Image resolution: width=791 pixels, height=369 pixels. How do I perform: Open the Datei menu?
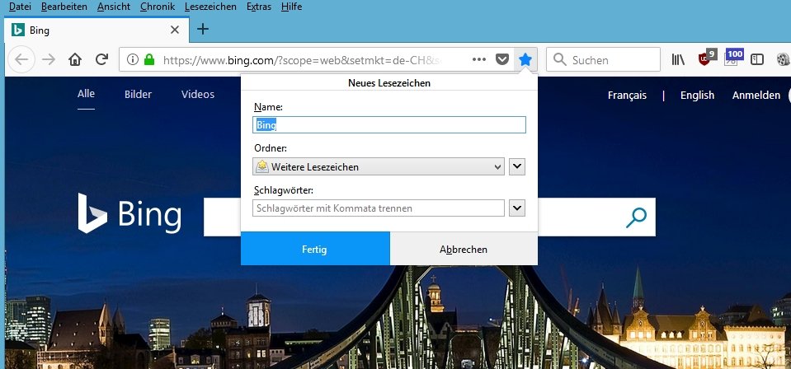[19, 7]
